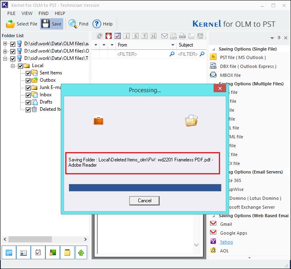This screenshot has height=269, width=291.
Task: Click the RTF export icon
Action: [191, 36]
